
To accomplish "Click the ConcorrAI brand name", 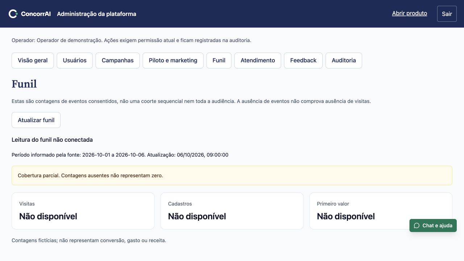I will (36, 14).
